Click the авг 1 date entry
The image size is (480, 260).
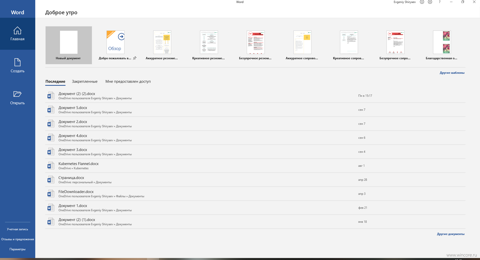361,166
